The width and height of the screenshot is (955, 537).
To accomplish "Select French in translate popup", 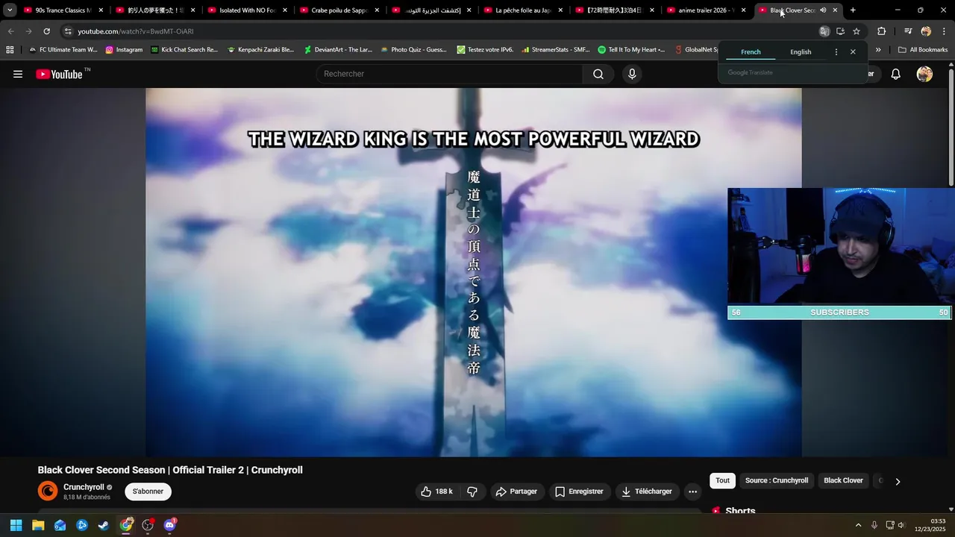I will point(751,52).
